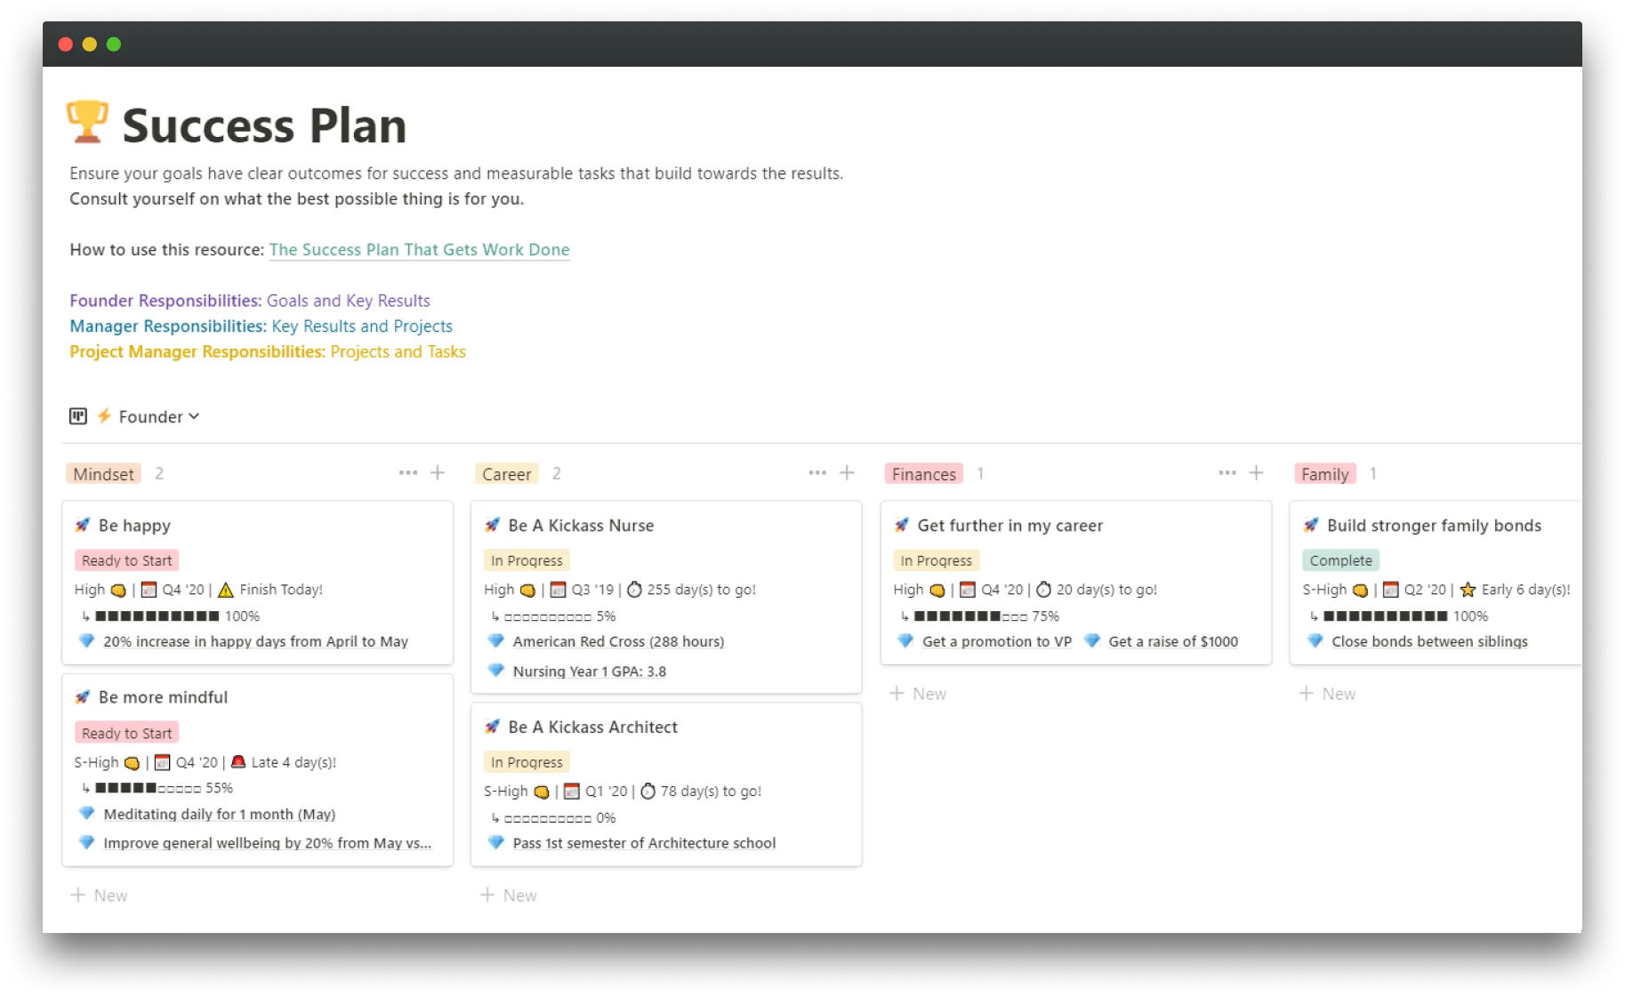Open the Finances column three-dot options
The height and width of the screenshot is (997, 1625).
(x=1227, y=473)
